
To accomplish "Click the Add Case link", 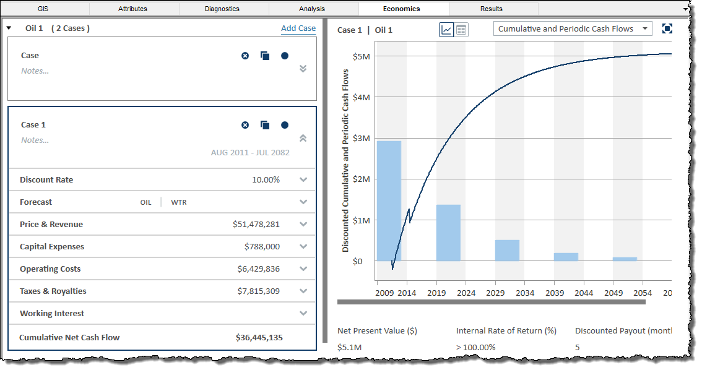I will point(298,28).
